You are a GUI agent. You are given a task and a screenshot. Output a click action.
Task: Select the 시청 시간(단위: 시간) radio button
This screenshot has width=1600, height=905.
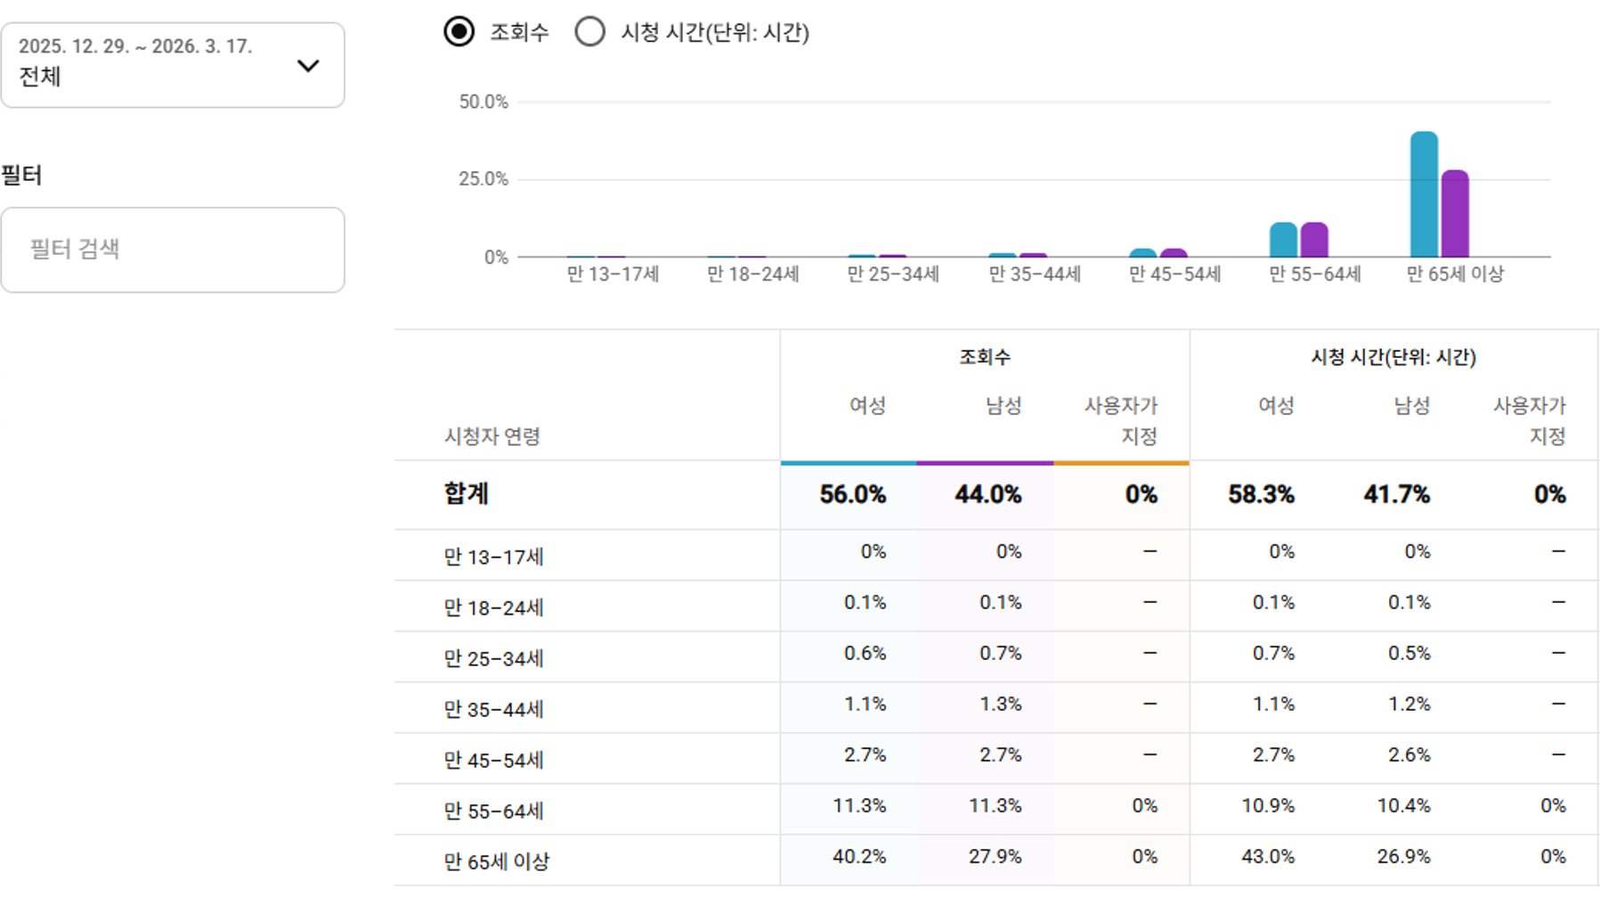click(589, 32)
